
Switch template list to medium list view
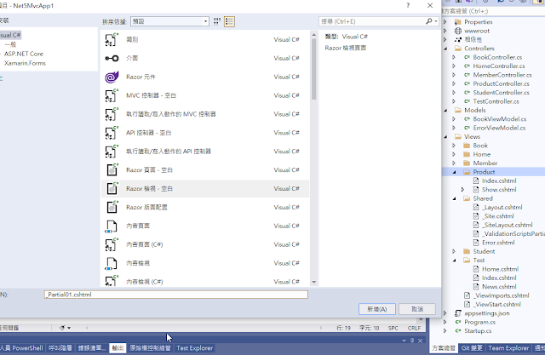point(229,21)
